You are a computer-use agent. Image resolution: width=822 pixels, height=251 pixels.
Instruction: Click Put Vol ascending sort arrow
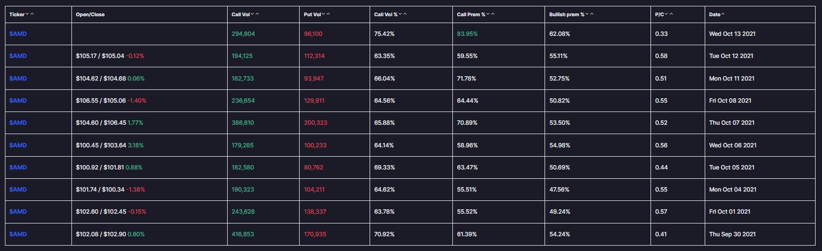pyautogui.click(x=328, y=14)
